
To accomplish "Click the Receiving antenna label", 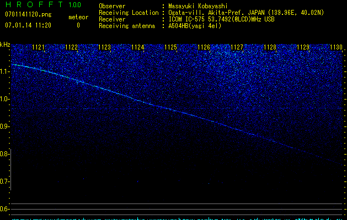I will [127, 26].
